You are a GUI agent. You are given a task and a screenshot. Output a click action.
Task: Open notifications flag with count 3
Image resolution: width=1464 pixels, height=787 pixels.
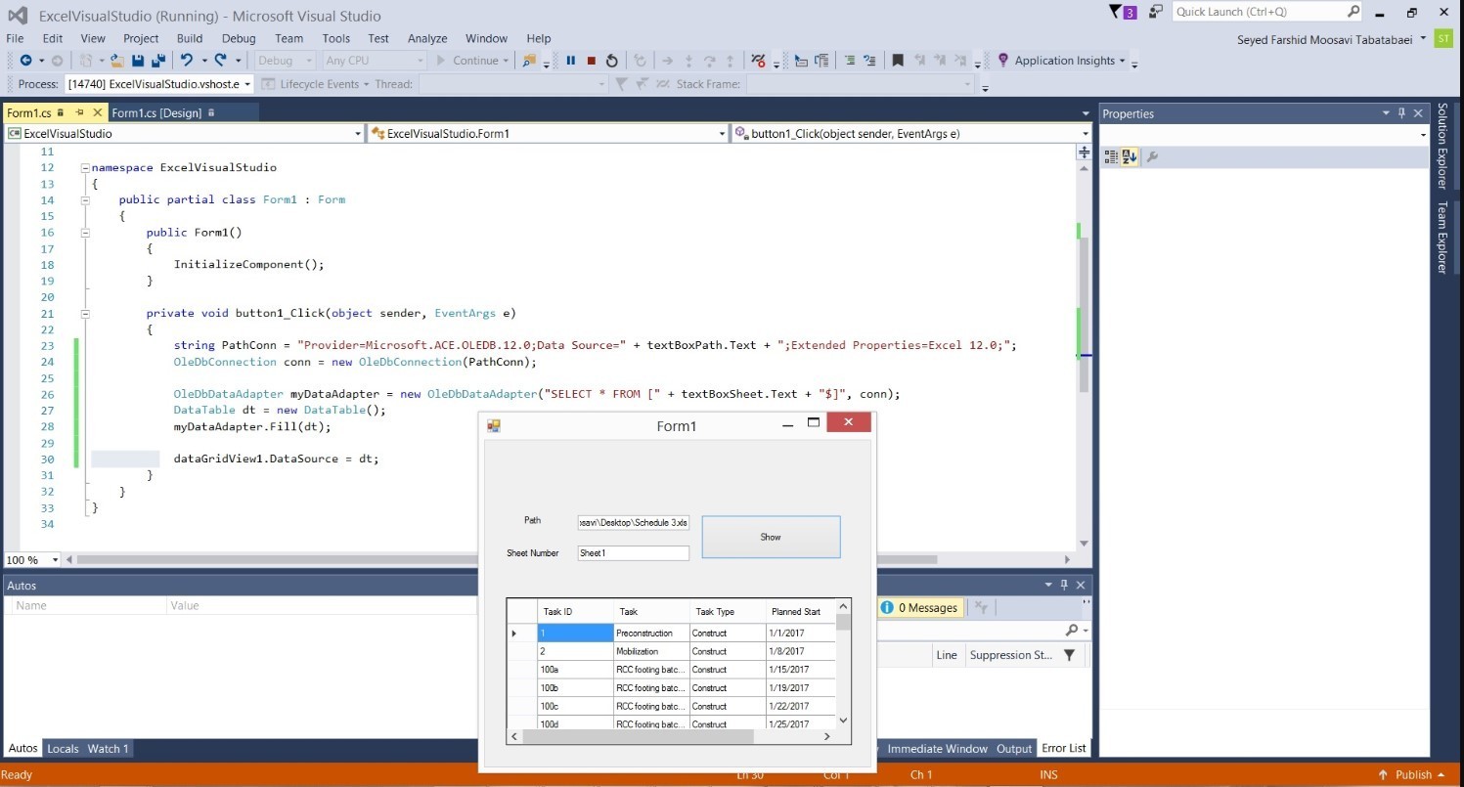click(x=1123, y=13)
